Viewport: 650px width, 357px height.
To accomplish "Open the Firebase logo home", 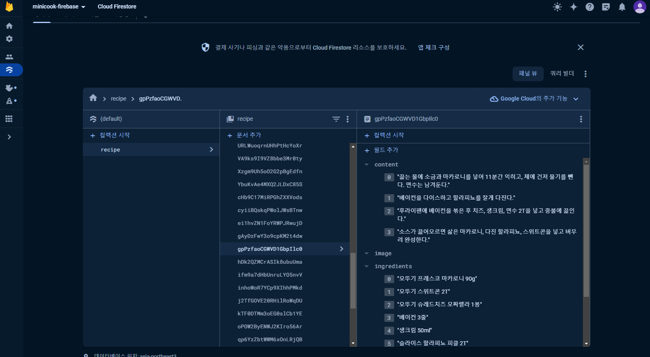I will (9, 6).
